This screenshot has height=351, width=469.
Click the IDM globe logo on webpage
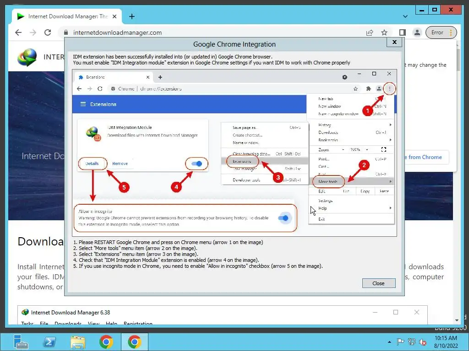coord(27,57)
